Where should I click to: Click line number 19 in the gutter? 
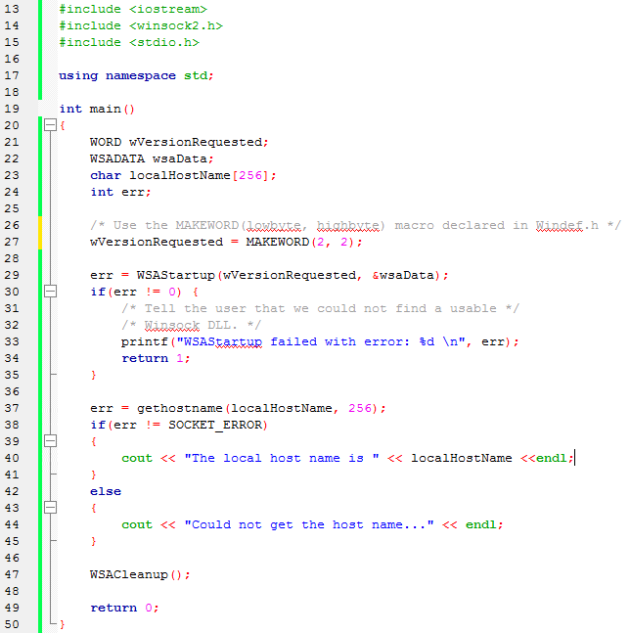[x=12, y=109]
